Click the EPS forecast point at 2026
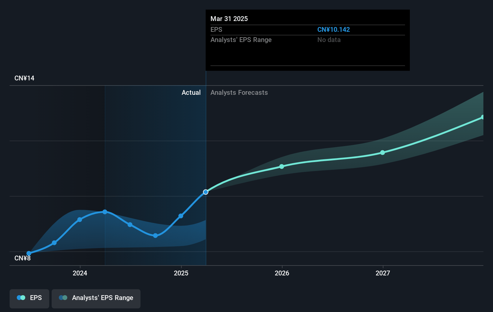The width and height of the screenshot is (493, 312). [x=282, y=166]
